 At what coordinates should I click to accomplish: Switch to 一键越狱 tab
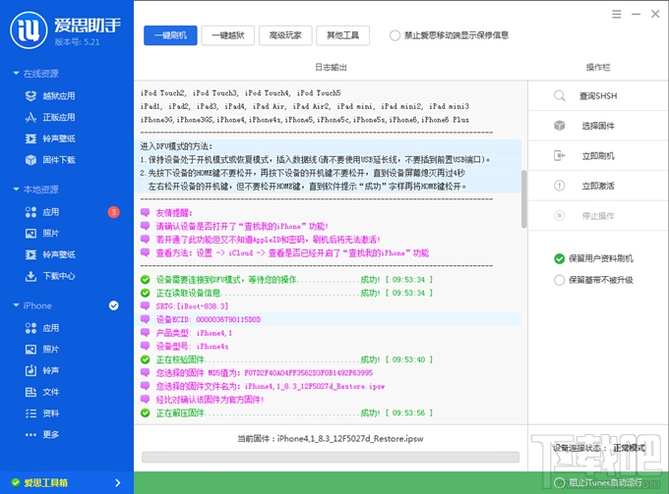point(228,35)
